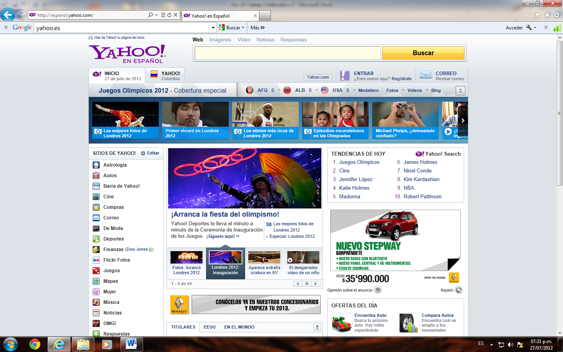Click the taskbar volume speaker icon
The width and height of the screenshot is (563, 352).
[x=510, y=345]
